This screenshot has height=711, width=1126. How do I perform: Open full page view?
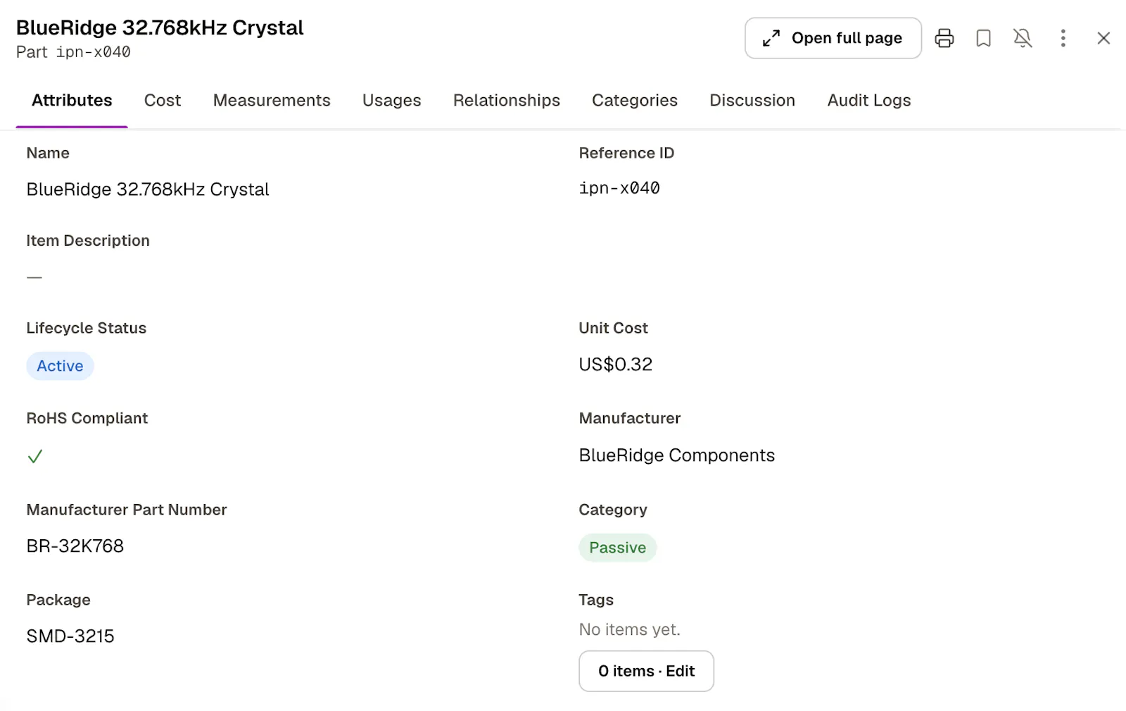point(833,38)
